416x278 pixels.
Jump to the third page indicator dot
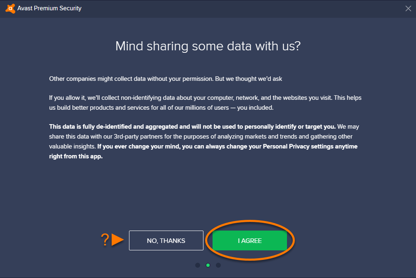218,265
